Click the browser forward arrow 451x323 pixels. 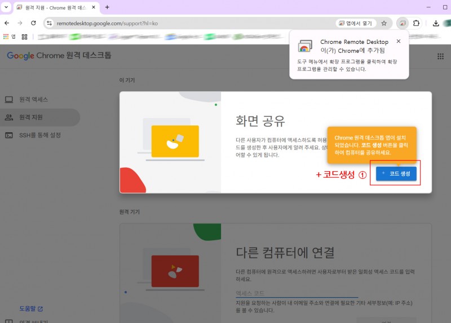[x=20, y=23]
